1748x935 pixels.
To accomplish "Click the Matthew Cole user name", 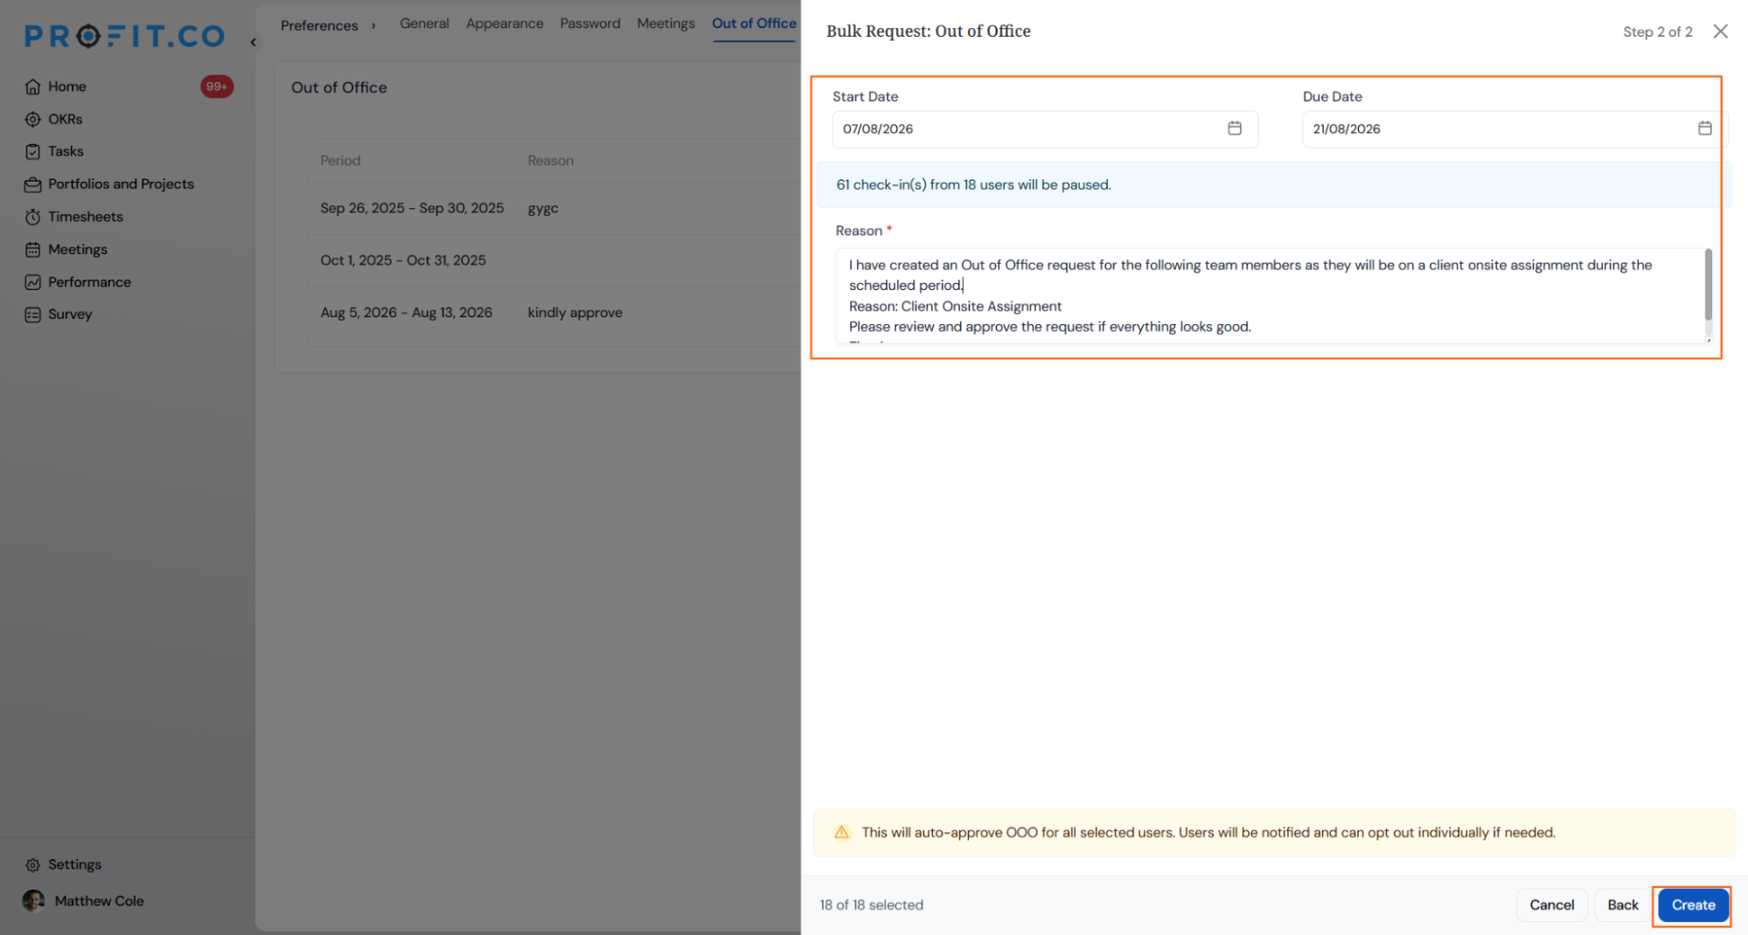I will (x=99, y=901).
